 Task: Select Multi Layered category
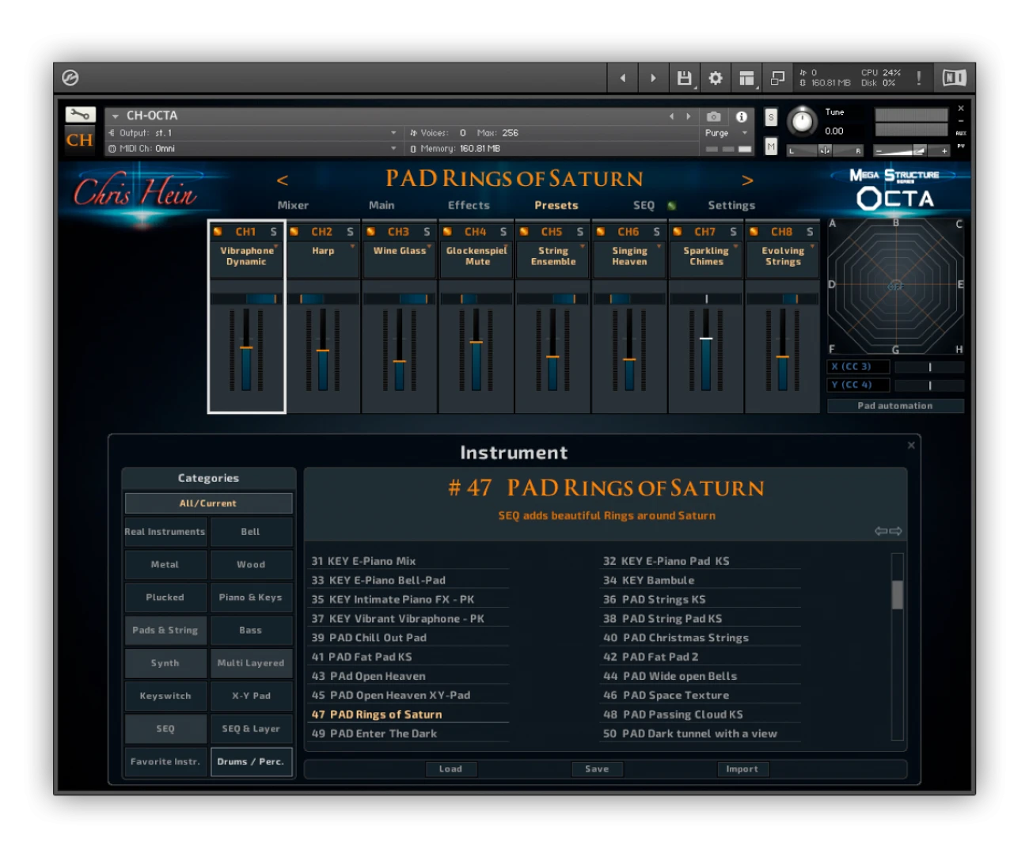pos(251,663)
